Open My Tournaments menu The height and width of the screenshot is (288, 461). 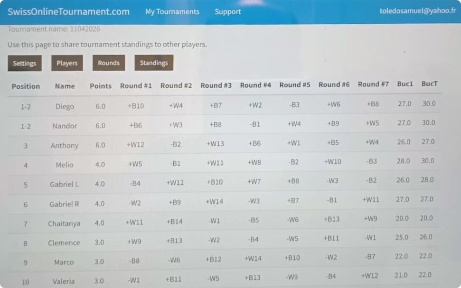[172, 12]
